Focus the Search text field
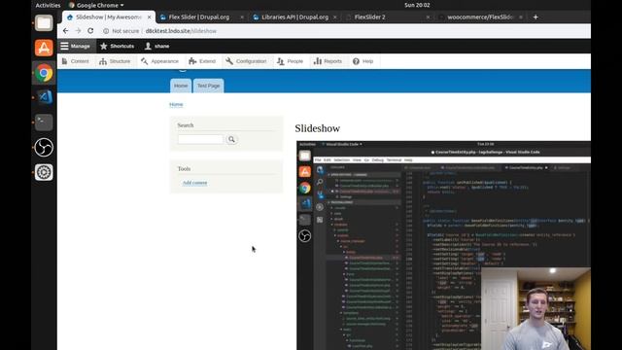 pyautogui.click(x=200, y=139)
